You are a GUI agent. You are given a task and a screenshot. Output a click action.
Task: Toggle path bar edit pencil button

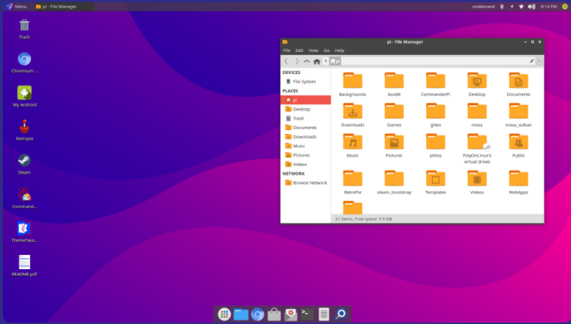pyautogui.click(x=531, y=61)
